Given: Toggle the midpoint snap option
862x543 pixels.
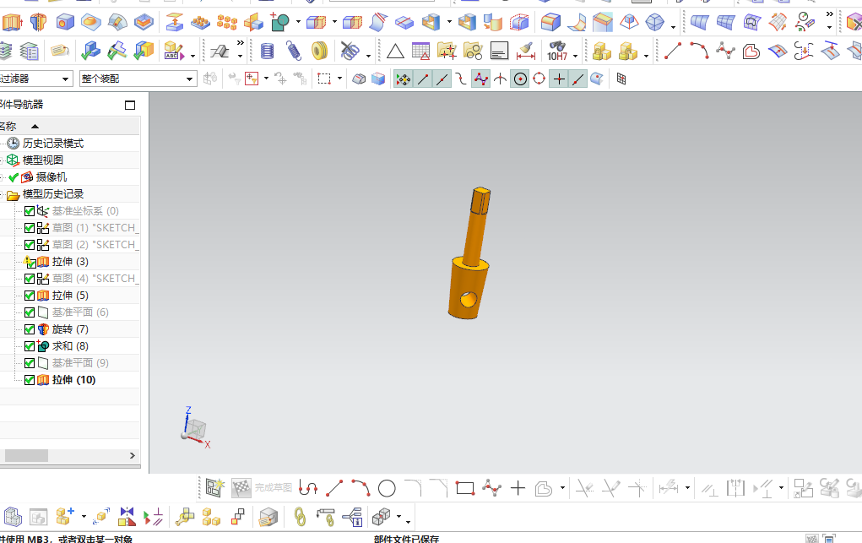Looking at the screenshot, I should tap(442, 79).
